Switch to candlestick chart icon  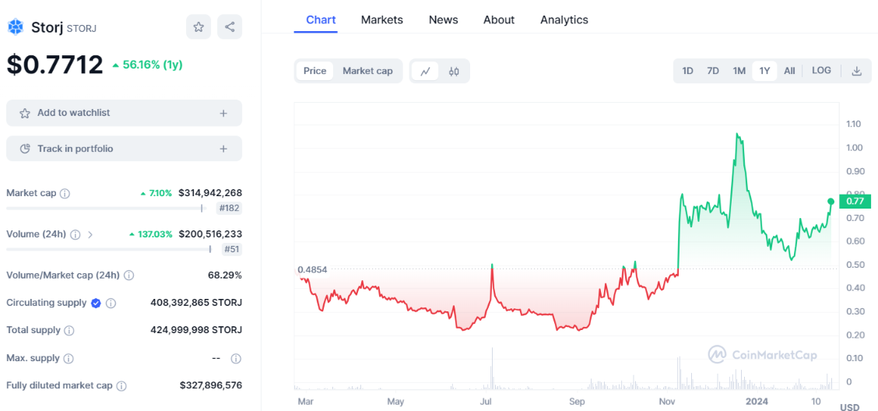(x=454, y=71)
